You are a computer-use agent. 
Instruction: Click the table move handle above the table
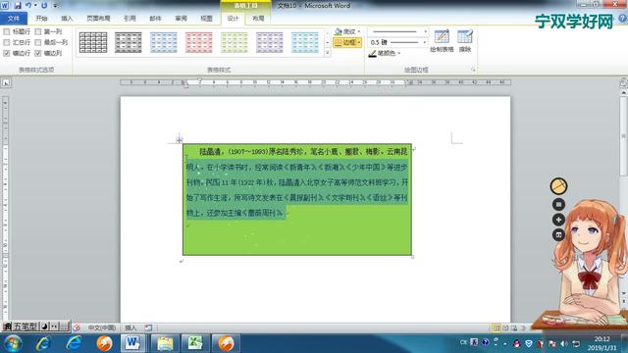(x=179, y=139)
